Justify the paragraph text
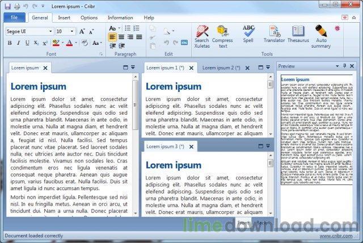 [x=139, y=37]
